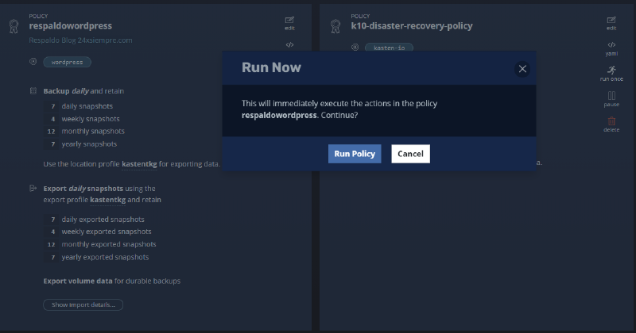Viewport: 636px width, 333px height.
Task: Click the export snapshots icon
Action: click(x=33, y=188)
